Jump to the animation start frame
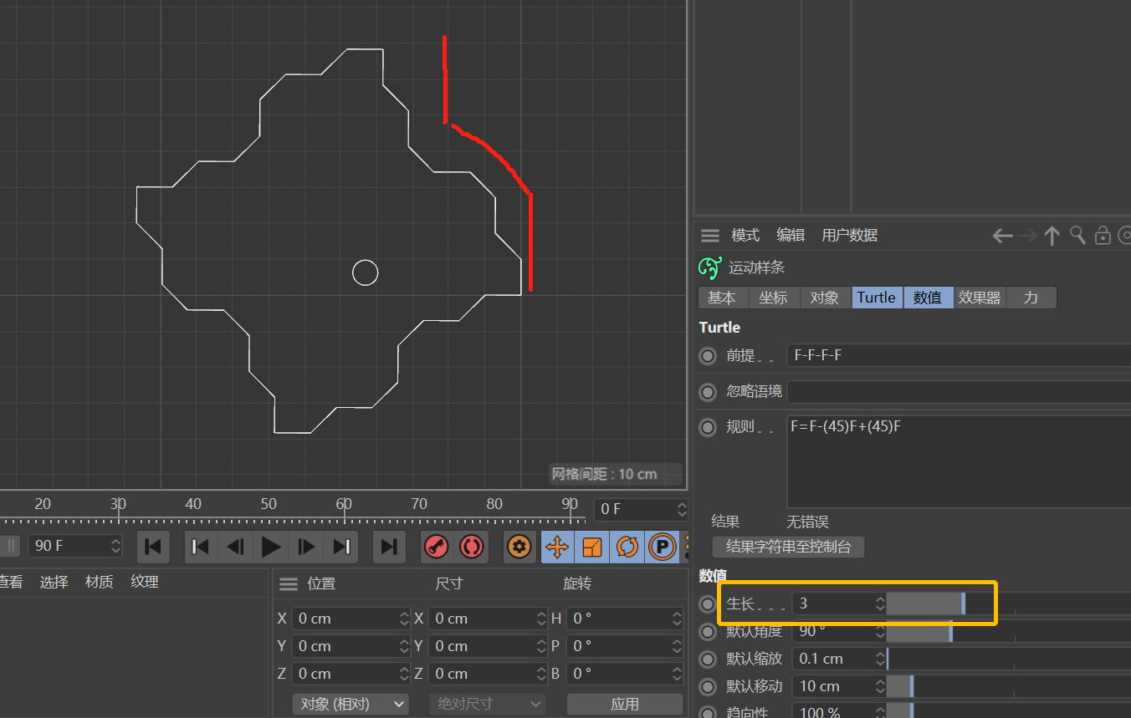 click(153, 547)
